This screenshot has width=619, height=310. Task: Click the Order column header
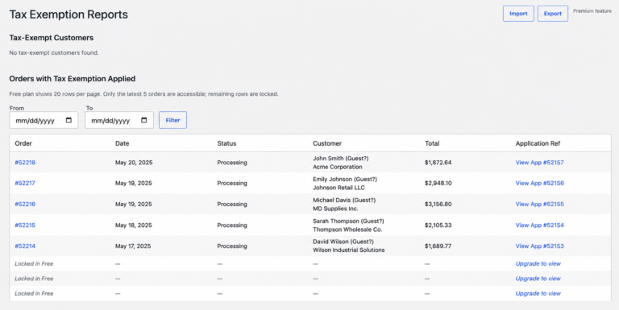[23, 143]
